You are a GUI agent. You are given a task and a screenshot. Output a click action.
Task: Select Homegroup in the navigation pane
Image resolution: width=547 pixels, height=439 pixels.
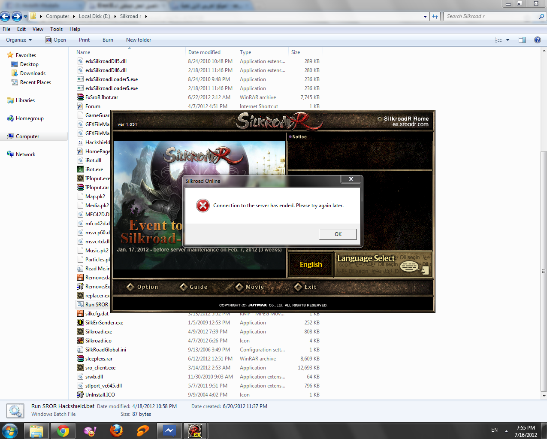tap(30, 118)
